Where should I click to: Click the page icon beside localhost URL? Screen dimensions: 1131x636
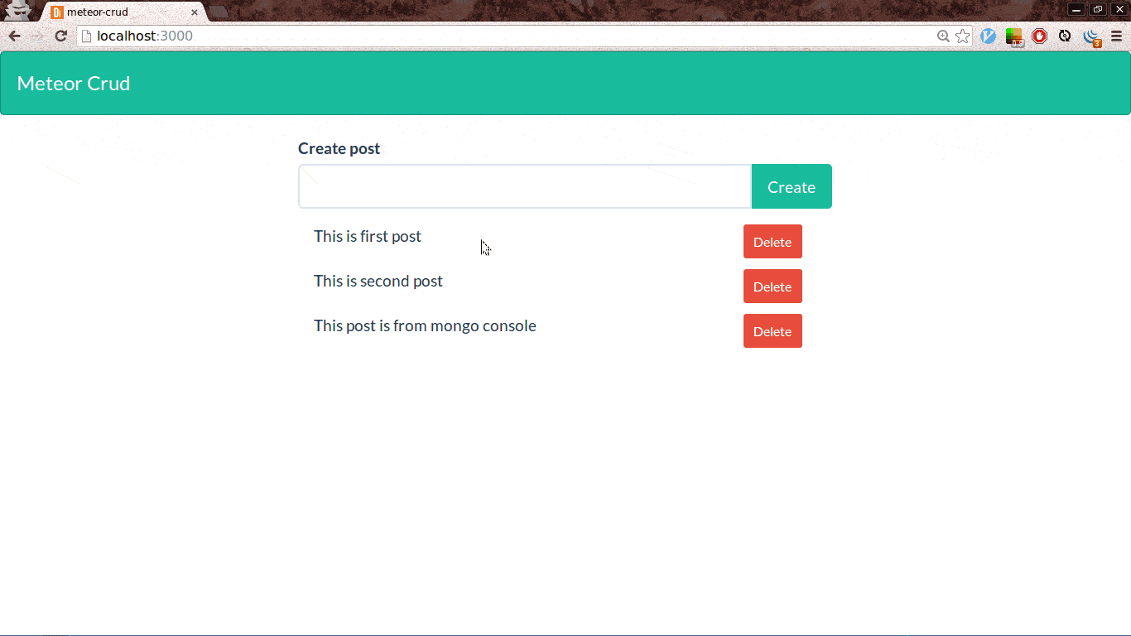[x=86, y=36]
